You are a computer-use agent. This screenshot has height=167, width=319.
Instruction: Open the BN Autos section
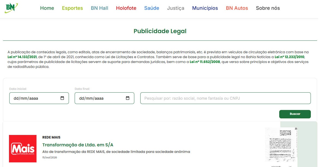[237, 8]
